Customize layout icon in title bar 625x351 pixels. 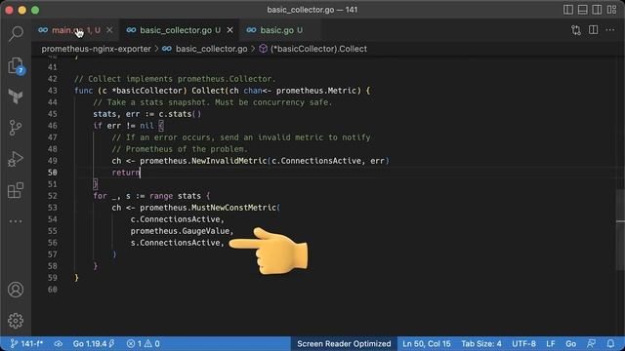tap(612, 10)
